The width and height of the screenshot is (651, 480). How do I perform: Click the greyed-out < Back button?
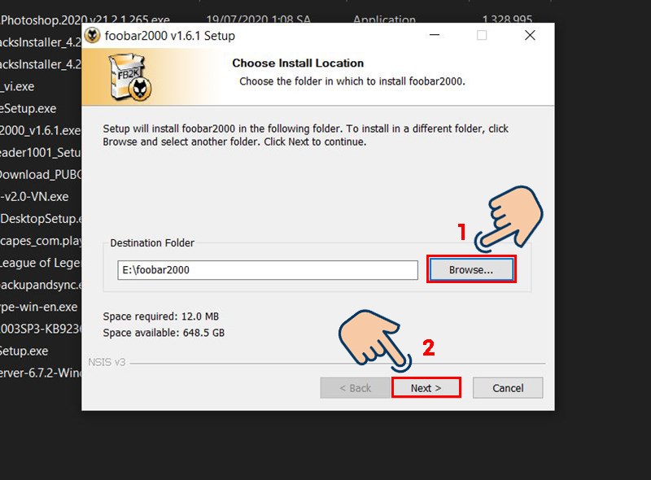pos(355,388)
